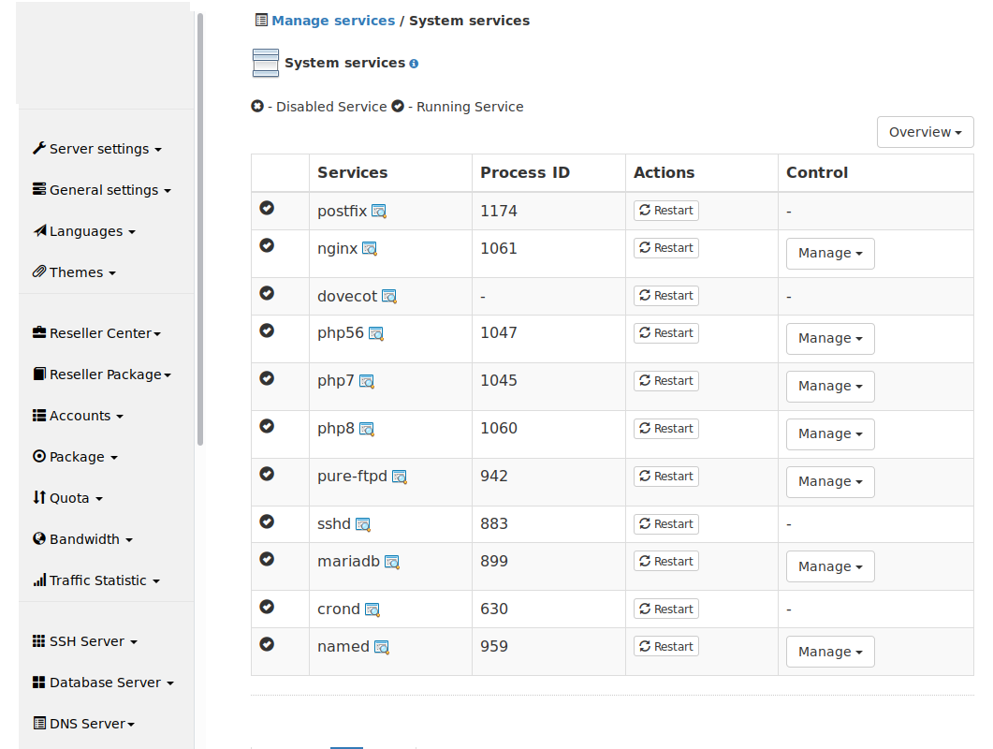993x749 pixels.
Task: Restart the pure-ftpd service
Action: pos(666,477)
